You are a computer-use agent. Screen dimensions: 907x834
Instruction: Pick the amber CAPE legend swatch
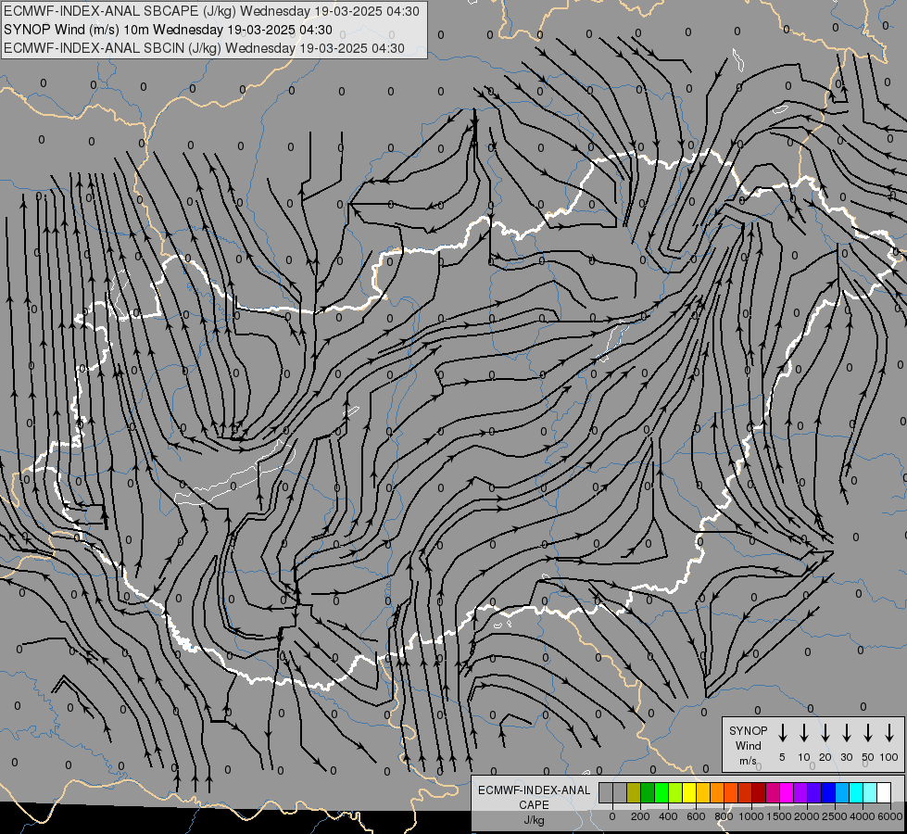[x=703, y=792]
